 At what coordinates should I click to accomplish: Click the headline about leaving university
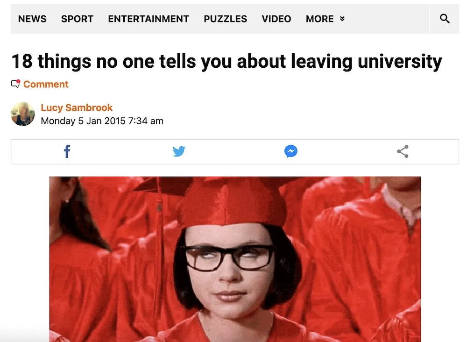(226, 61)
